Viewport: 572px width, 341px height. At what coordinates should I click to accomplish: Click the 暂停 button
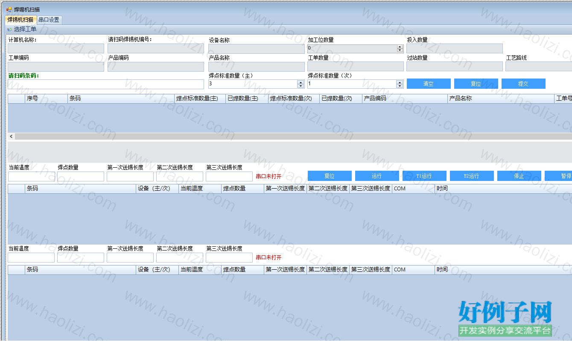(x=558, y=176)
